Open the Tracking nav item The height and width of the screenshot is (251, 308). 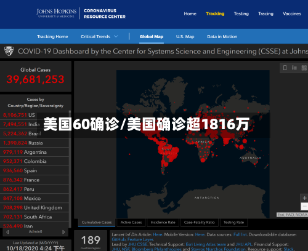[215, 14]
